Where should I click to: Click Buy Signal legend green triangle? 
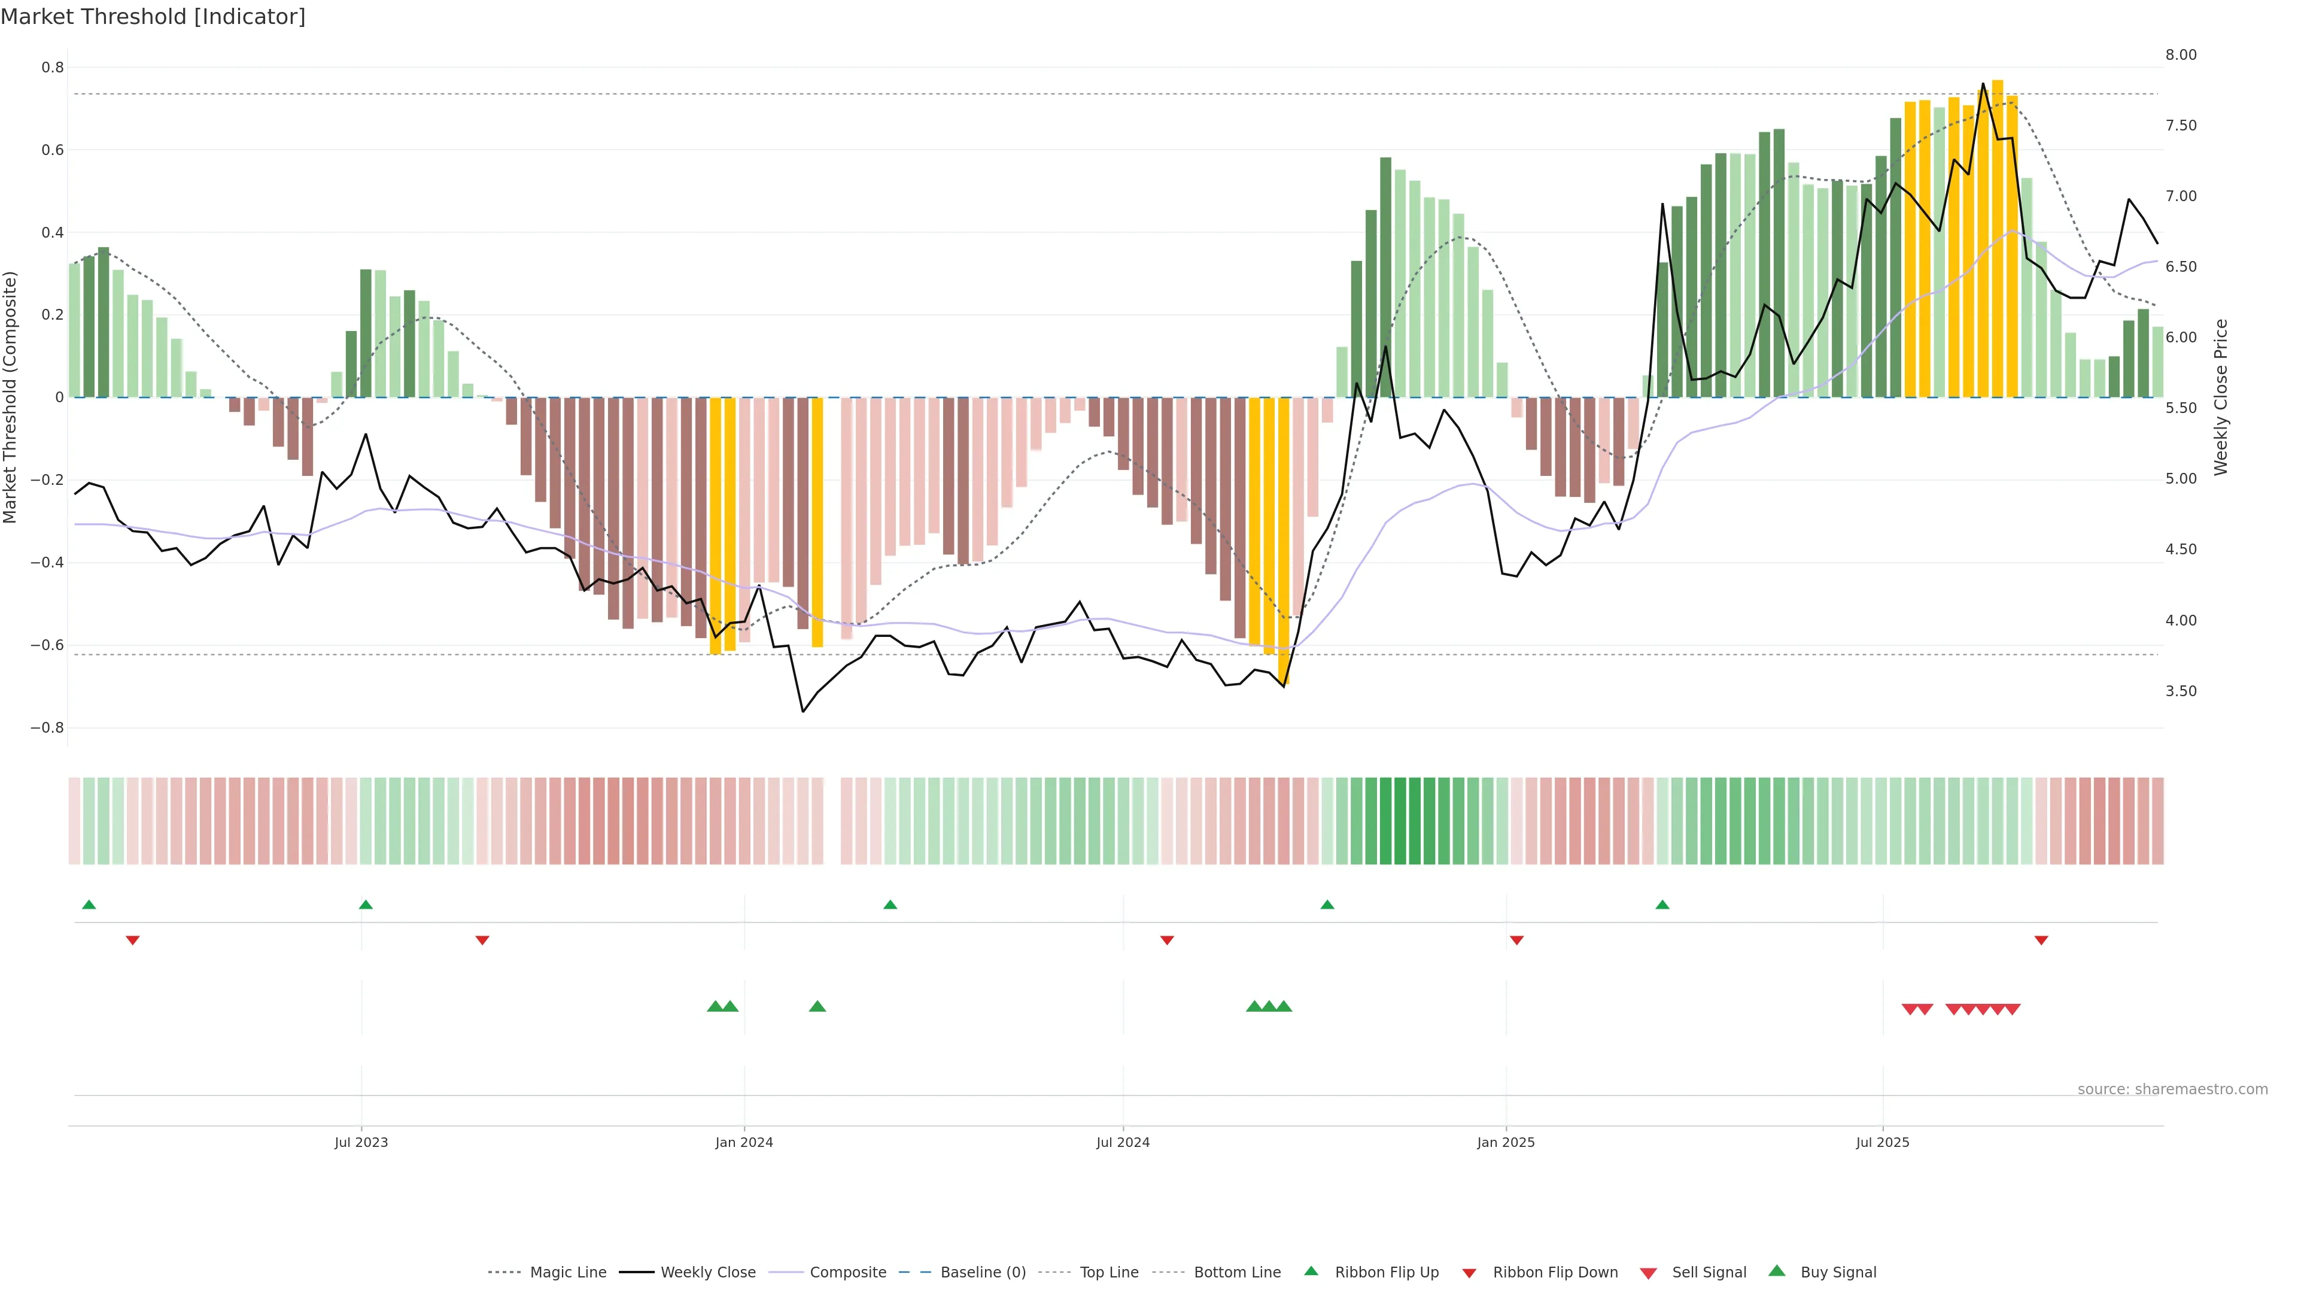[1777, 1271]
